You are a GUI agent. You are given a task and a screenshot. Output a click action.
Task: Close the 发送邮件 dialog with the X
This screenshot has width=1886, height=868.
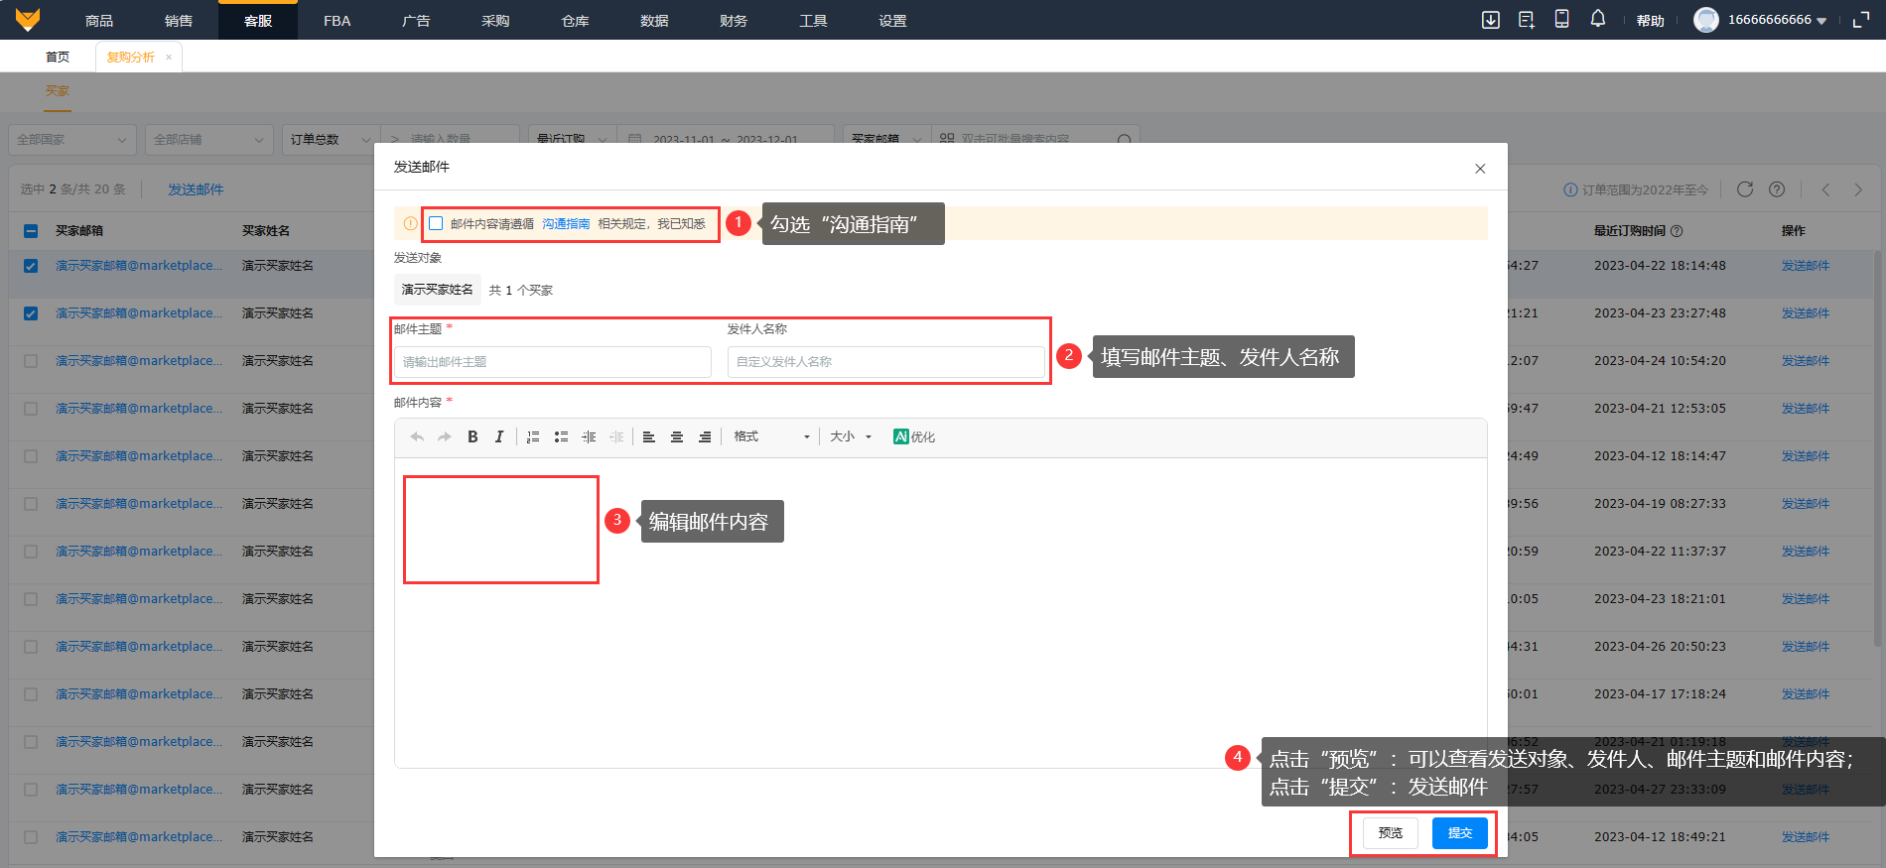[x=1480, y=169]
